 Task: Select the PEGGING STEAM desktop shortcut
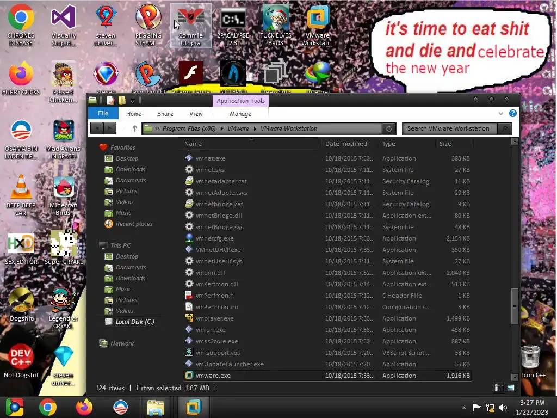pyautogui.click(x=148, y=25)
